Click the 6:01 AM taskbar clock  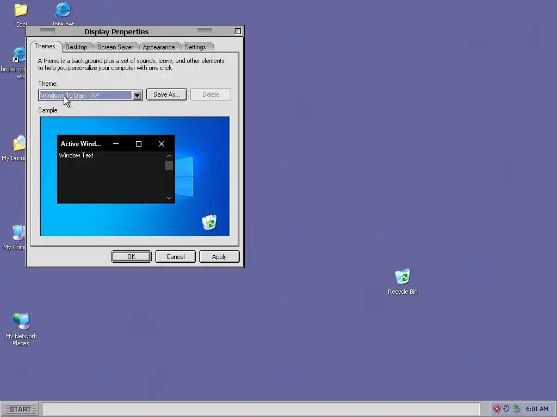point(537,409)
